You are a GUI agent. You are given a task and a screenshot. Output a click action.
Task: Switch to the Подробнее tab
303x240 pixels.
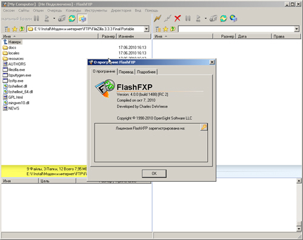[x=146, y=72]
